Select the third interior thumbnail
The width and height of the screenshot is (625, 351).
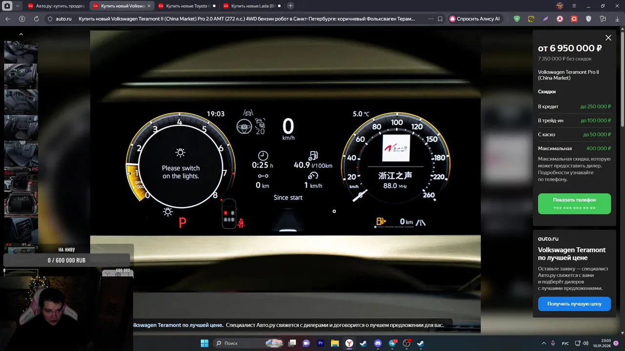point(21,102)
